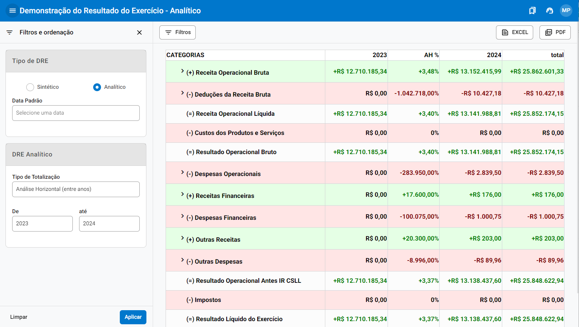Select the Sintético radio option
This screenshot has width=579, height=327.
coord(30,87)
